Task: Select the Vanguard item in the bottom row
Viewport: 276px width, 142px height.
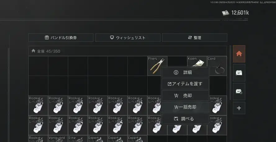Action: point(58,139)
